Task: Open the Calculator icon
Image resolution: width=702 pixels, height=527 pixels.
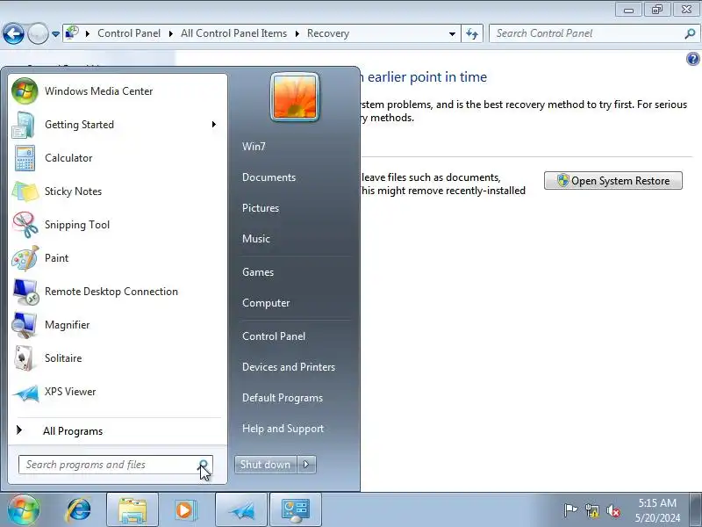Action: pos(25,158)
